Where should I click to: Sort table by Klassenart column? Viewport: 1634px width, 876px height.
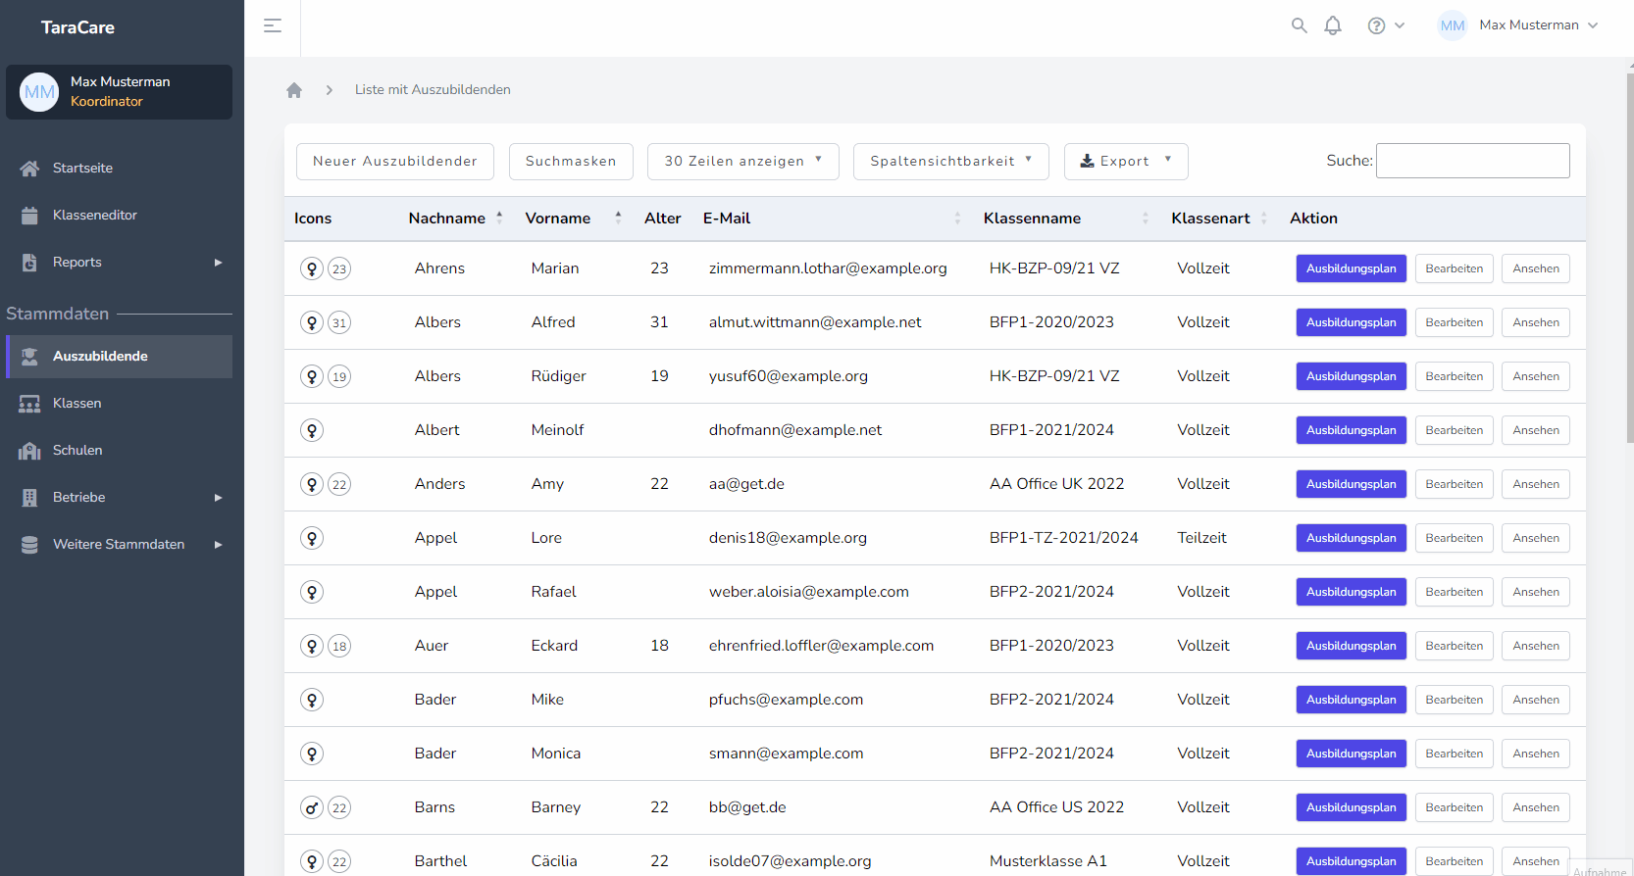click(x=1219, y=219)
